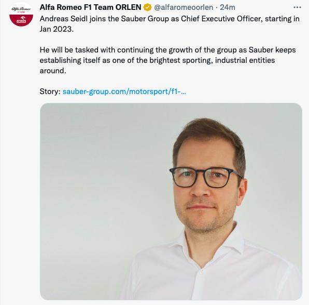The height and width of the screenshot is (305, 309).
Task: Open the tweet's 24m timestamp
Action: click(228, 7)
